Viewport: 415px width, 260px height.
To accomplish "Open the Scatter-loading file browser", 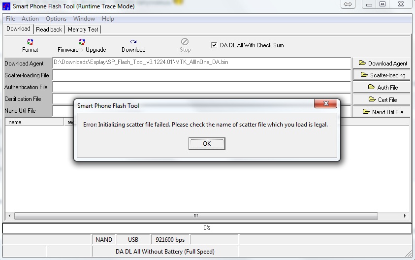I will point(383,75).
